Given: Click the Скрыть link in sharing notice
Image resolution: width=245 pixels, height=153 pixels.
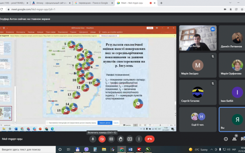Looking at the screenshot, I should pos(116,123).
